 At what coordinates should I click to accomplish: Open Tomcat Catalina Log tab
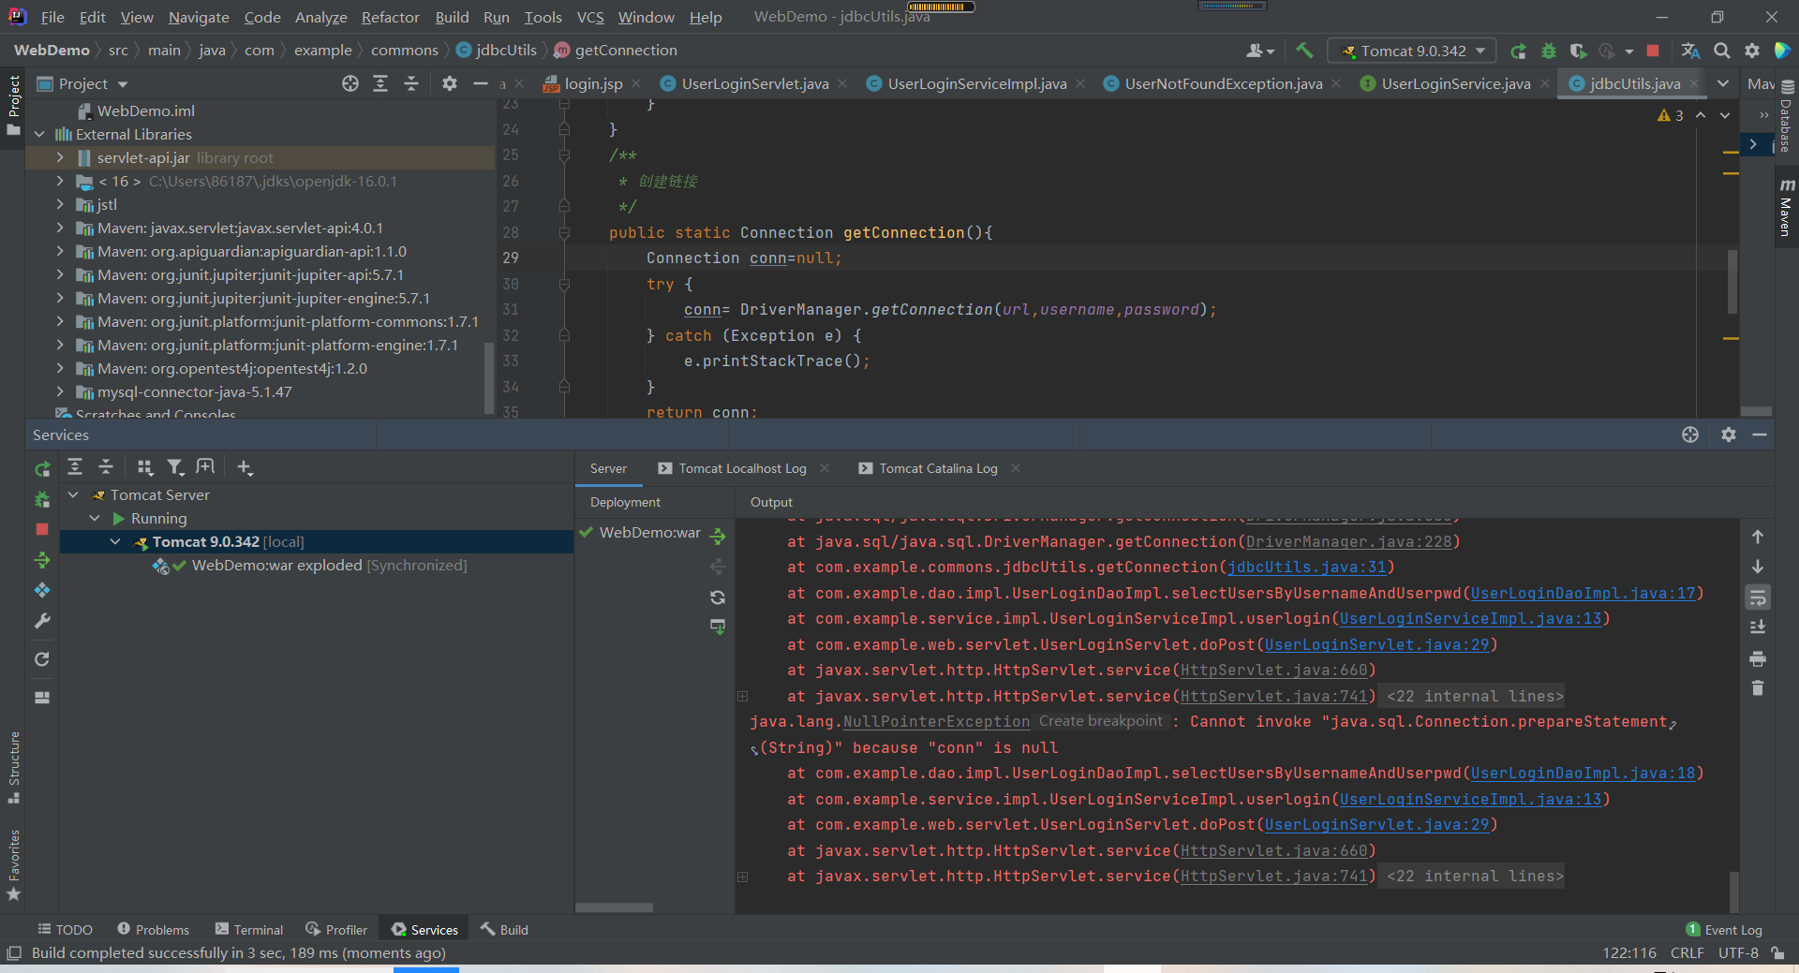(x=938, y=468)
